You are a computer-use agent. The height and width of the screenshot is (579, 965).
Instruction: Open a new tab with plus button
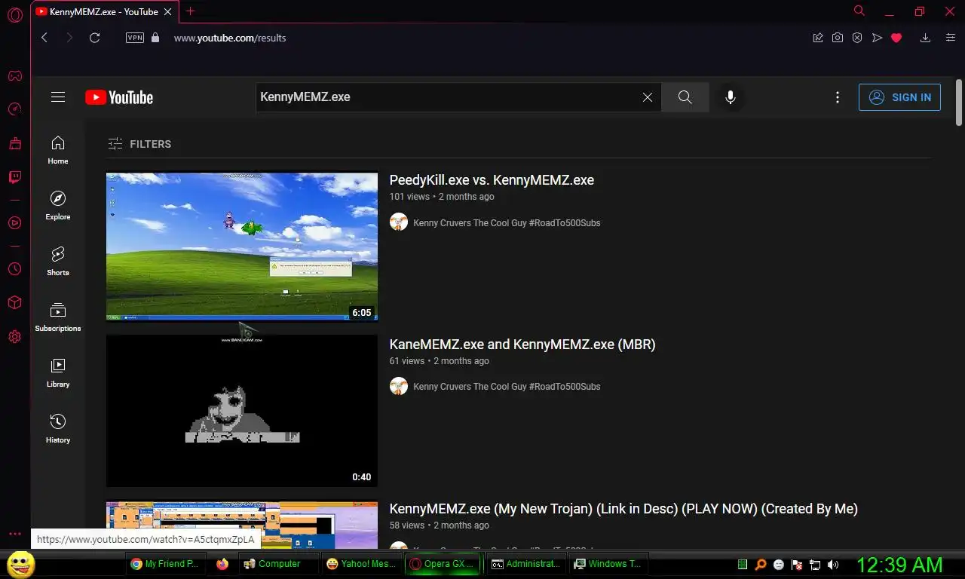tap(190, 11)
